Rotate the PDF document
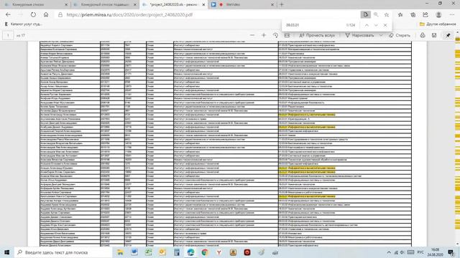The width and height of the screenshot is (460, 258). coord(275,35)
